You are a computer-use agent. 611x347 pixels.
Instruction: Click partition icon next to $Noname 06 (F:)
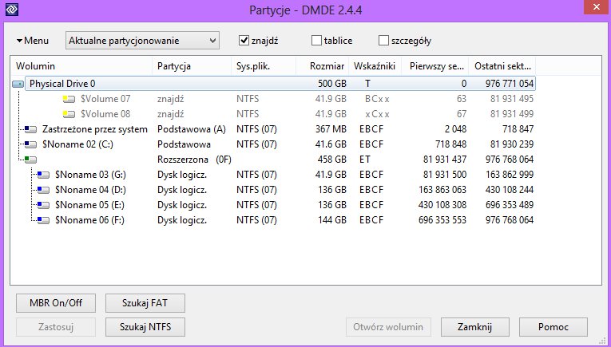(x=44, y=220)
